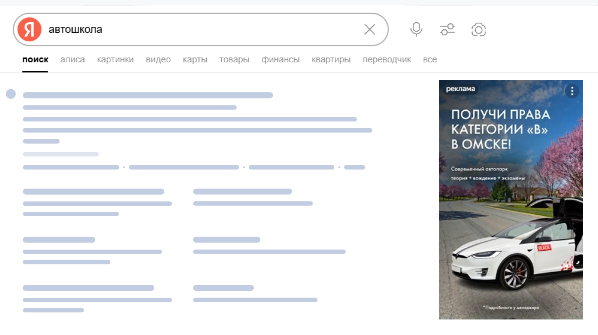This screenshot has width=598, height=335.
Task: Select the поиск tab
Action: (x=35, y=59)
